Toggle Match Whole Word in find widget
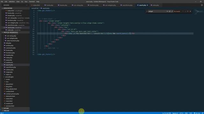204x114 pixels. 170,11
